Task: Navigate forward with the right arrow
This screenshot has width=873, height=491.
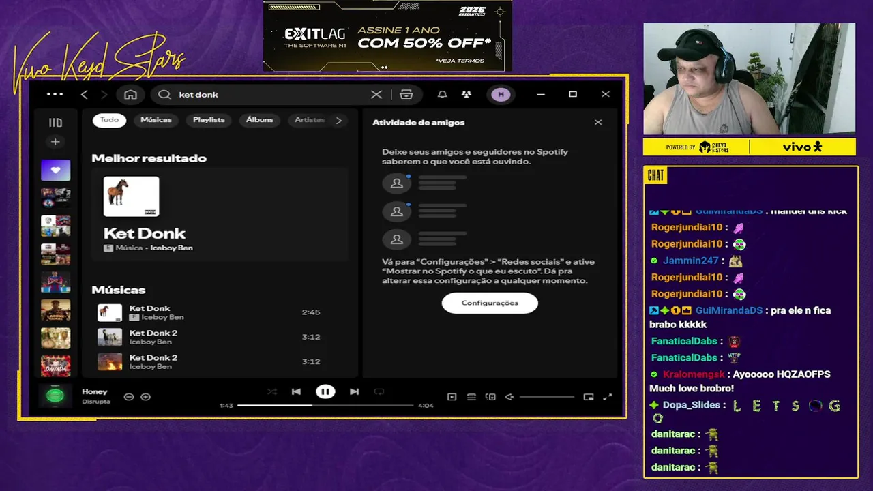Action: click(x=104, y=95)
